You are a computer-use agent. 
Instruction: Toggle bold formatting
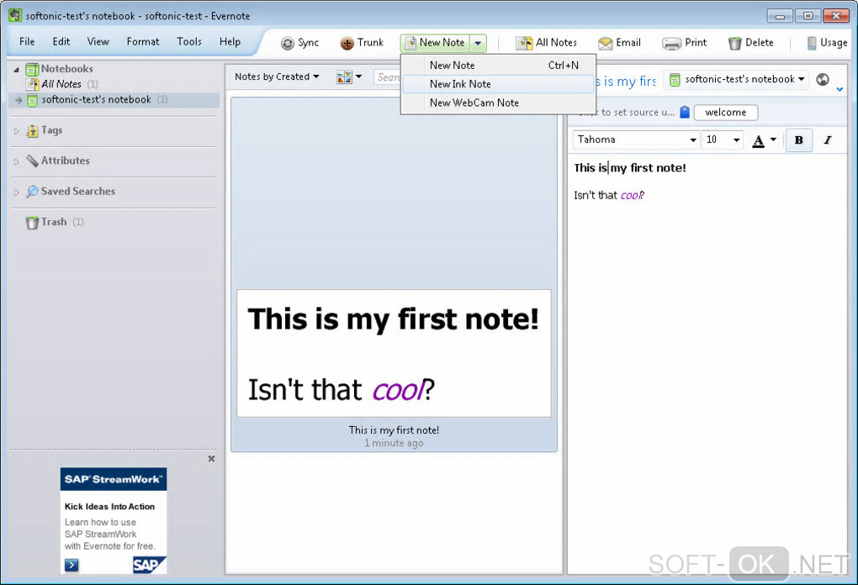click(798, 140)
